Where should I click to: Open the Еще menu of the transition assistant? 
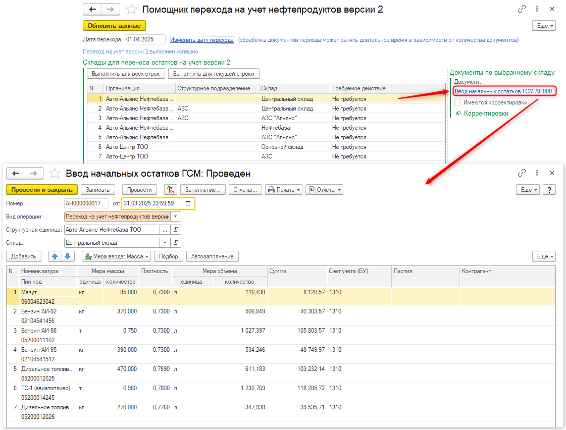tap(544, 26)
